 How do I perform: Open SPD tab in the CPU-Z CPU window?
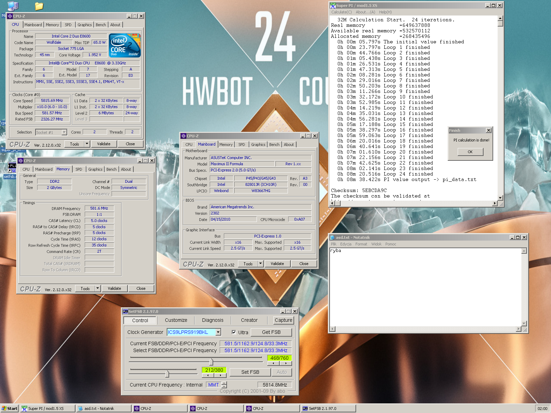coord(68,25)
